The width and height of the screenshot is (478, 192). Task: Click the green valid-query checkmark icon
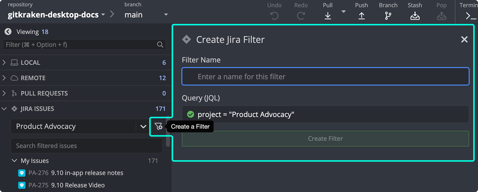pos(190,114)
